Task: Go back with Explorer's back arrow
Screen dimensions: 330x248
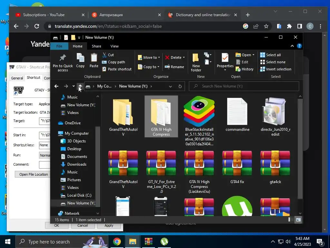Action: pyautogui.click(x=56, y=86)
